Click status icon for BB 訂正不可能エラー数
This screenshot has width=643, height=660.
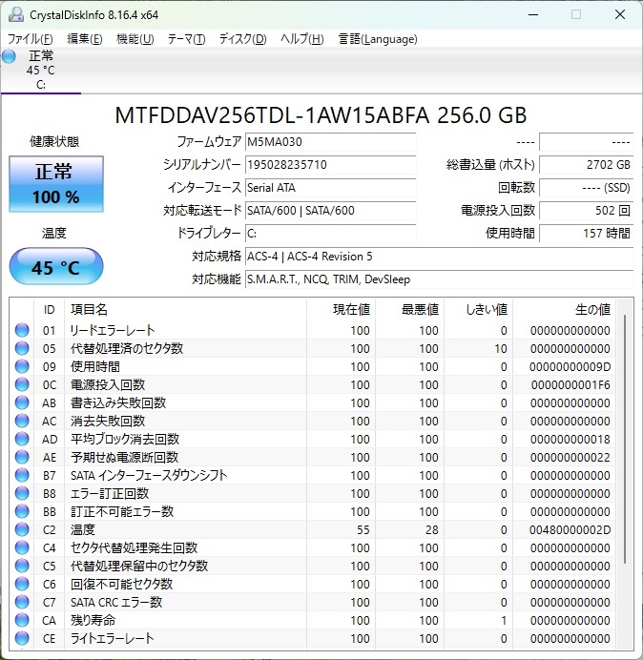(22, 511)
